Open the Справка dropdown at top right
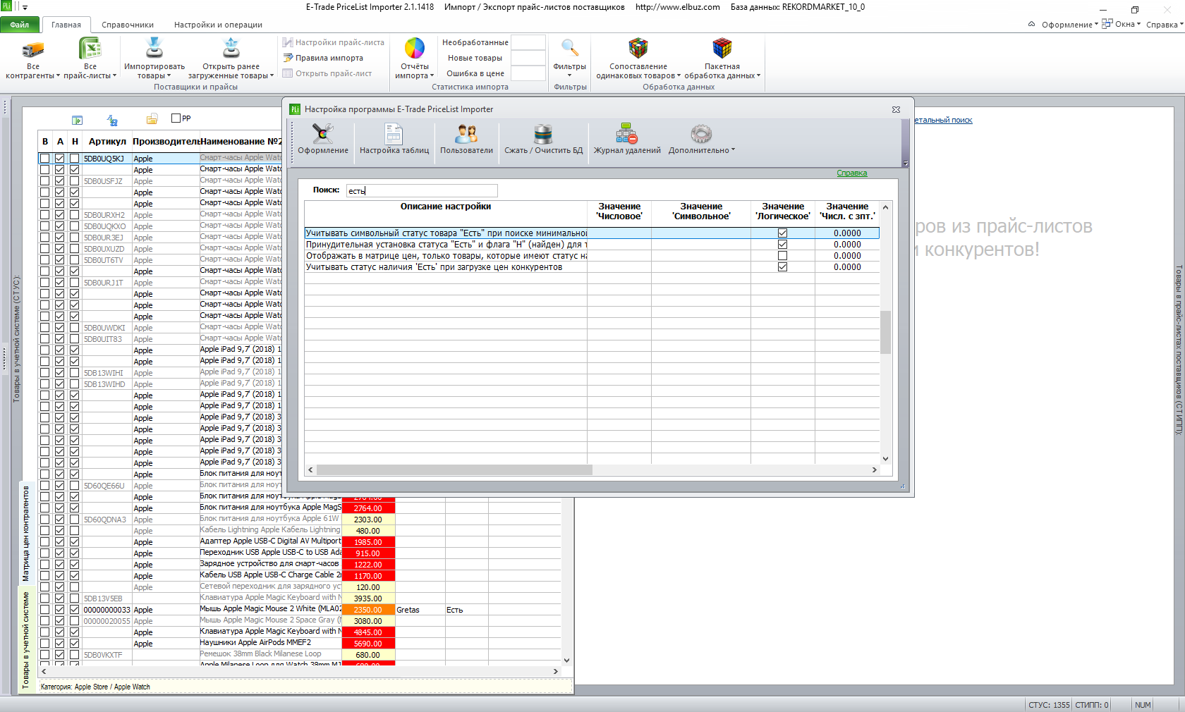This screenshot has height=712, width=1185. point(1165,25)
